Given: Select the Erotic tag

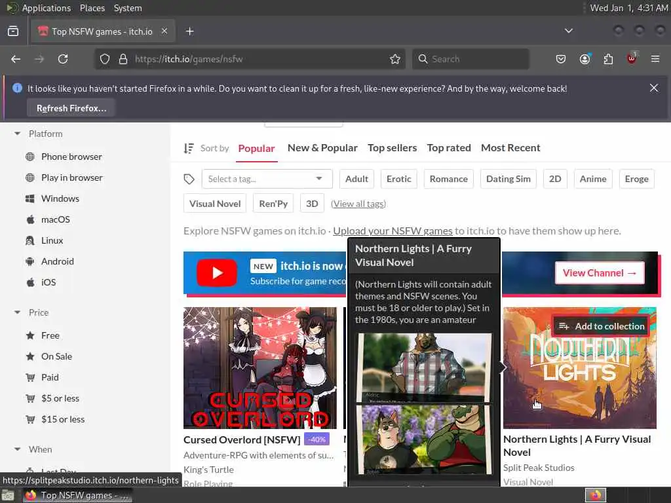Looking at the screenshot, I should pos(399,179).
